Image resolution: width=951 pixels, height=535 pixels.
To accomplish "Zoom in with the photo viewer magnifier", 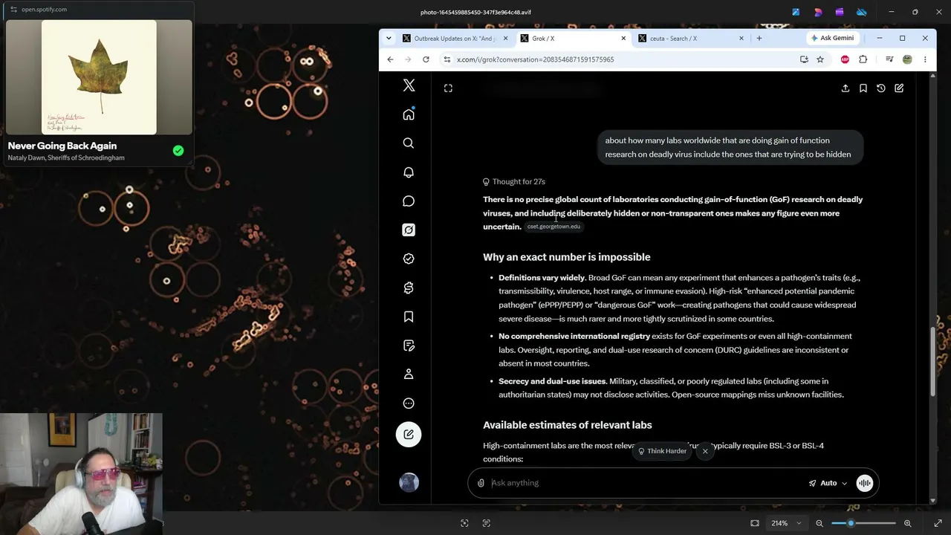I will tap(907, 523).
